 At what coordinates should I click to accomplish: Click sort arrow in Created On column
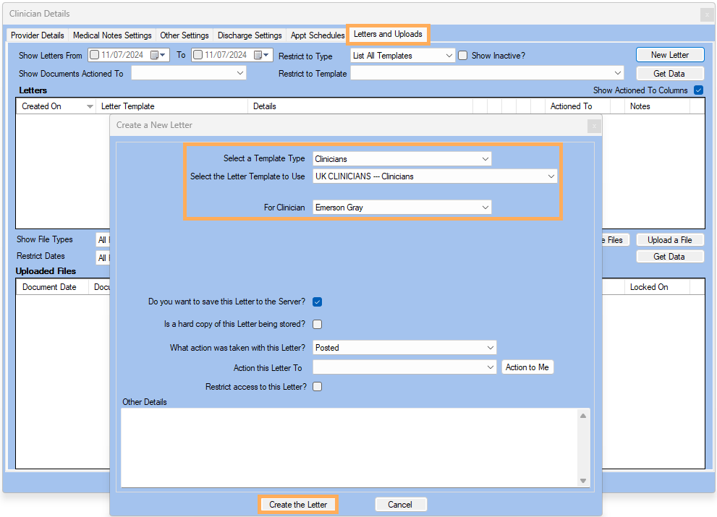pyautogui.click(x=90, y=107)
